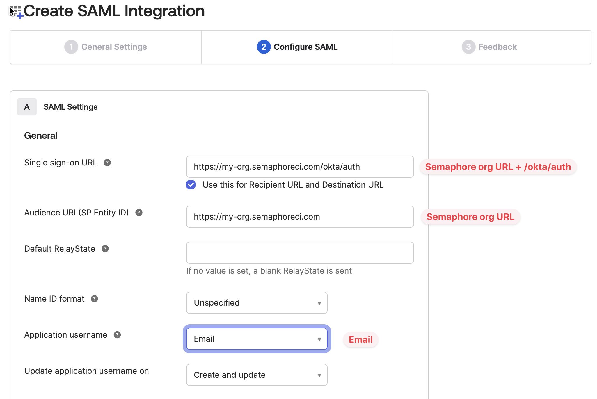This screenshot has width=597, height=399.
Task: Click 'Use this for Recipient URL and Destination URL' label
Action: click(x=293, y=185)
